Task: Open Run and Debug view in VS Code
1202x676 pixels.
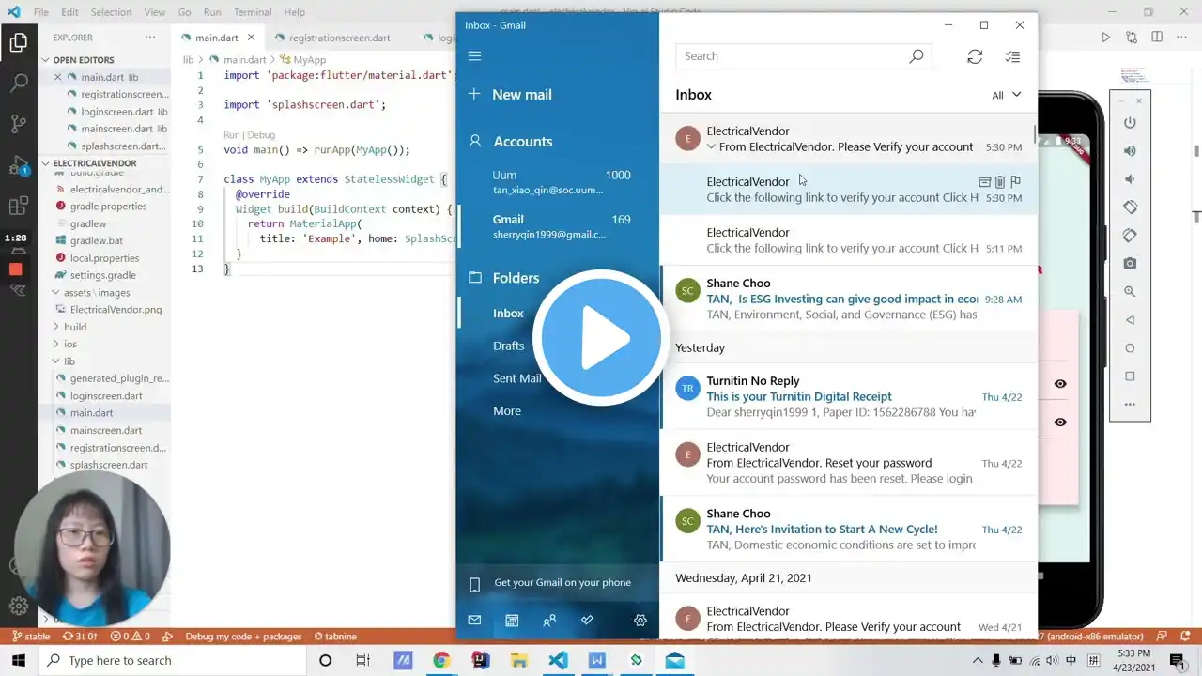Action: pos(18,165)
